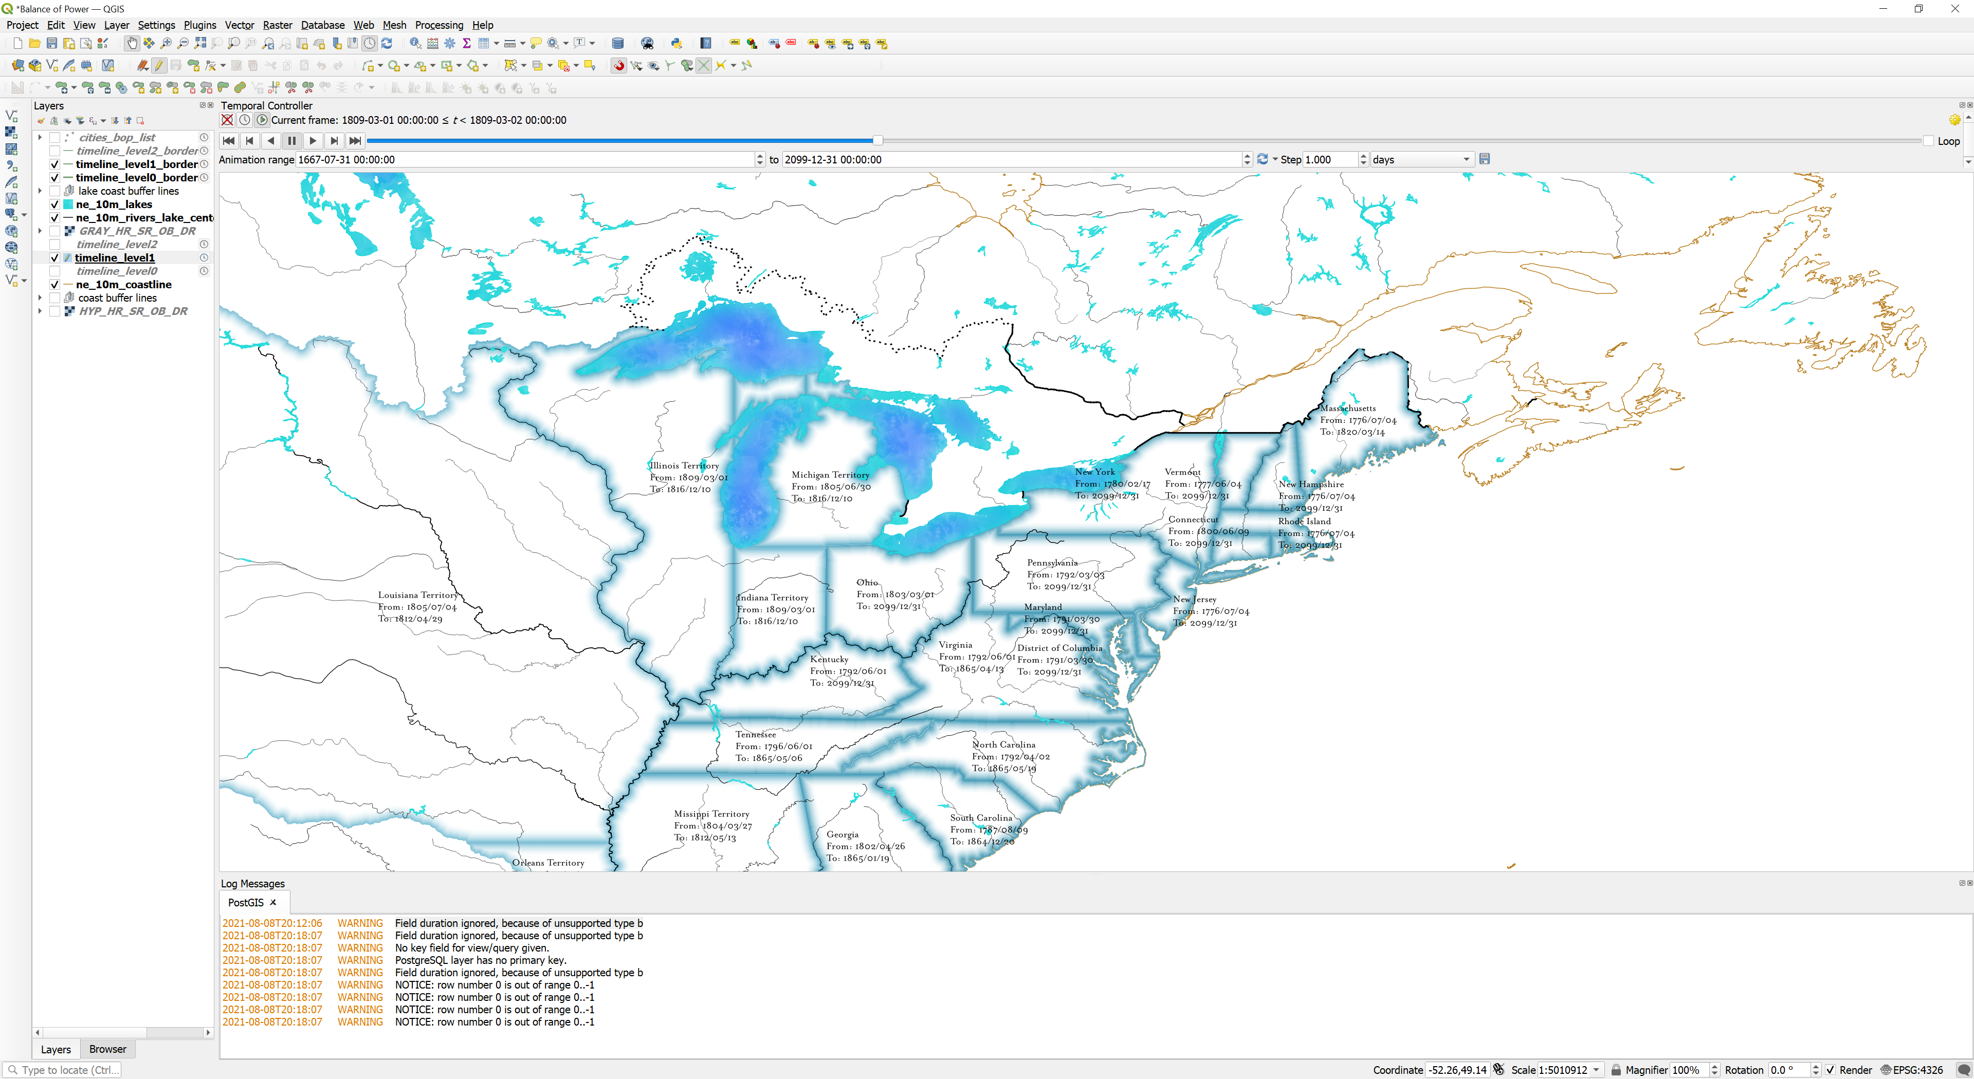
Task: Open the Step units dropdown showing days
Action: (x=1421, y=159)
